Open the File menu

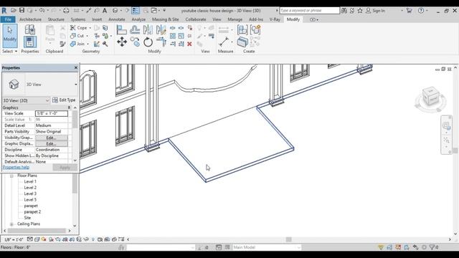pyautogui.click(x=8, y=19)
